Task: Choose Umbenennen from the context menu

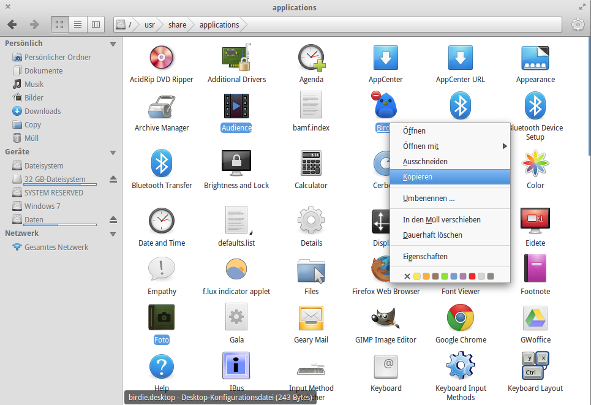Action: pos(450,199)
